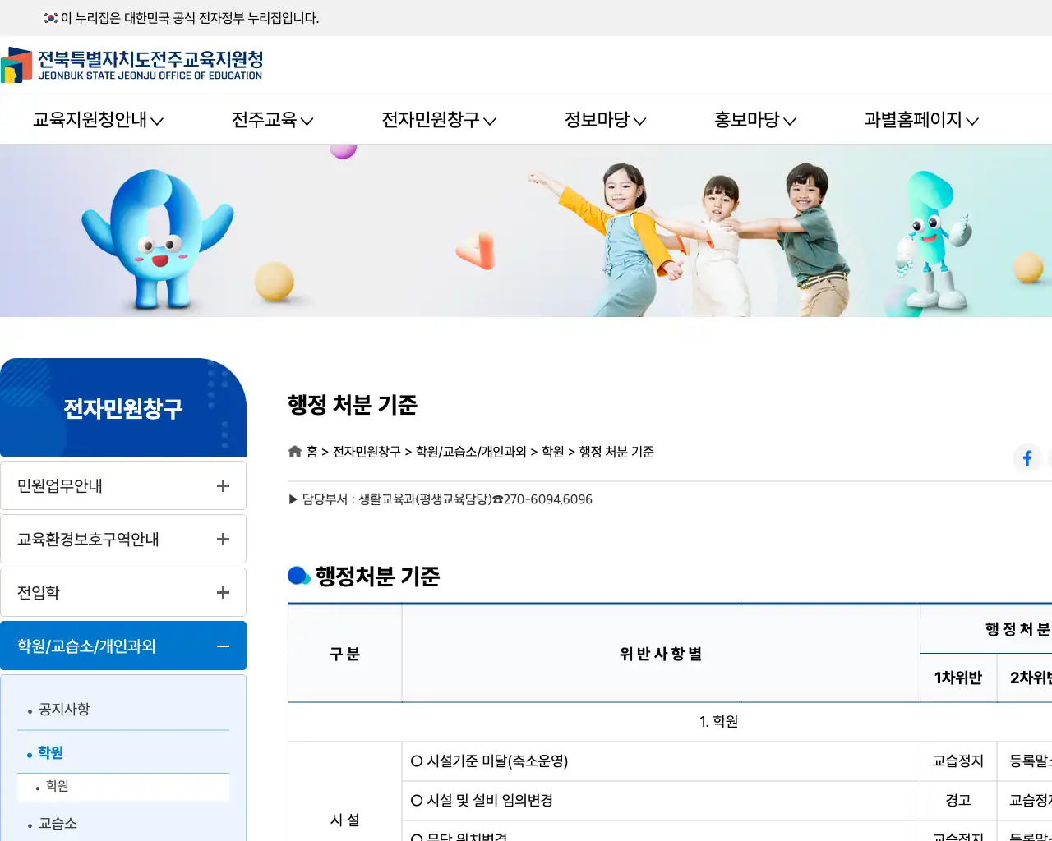Screen dimensions: 1052x841
Task: Expand 전입학 with plus icon
Action: [x=223, y=592]
